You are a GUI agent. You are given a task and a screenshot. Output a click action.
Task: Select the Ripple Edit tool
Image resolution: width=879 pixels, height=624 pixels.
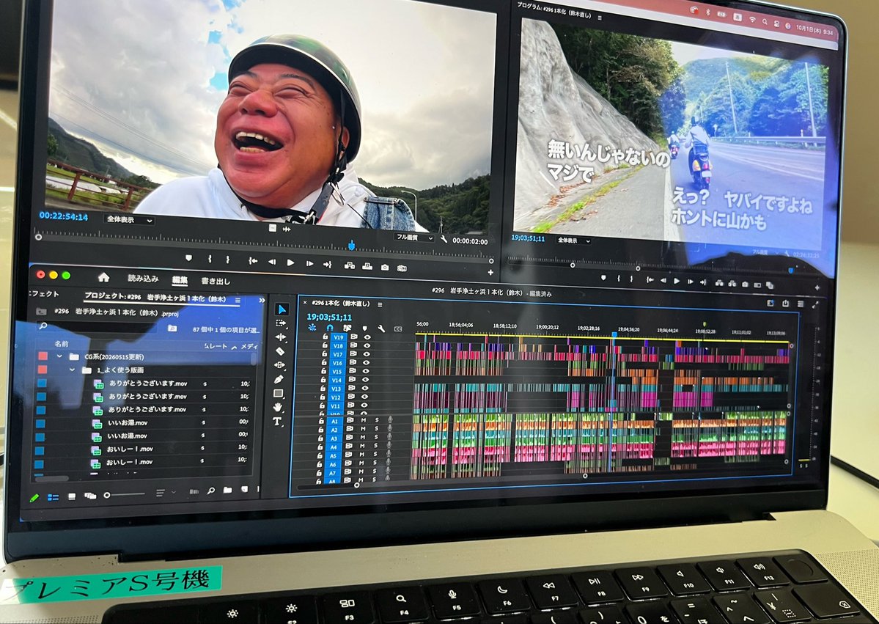pyautogui.click(x=280, y=337)
